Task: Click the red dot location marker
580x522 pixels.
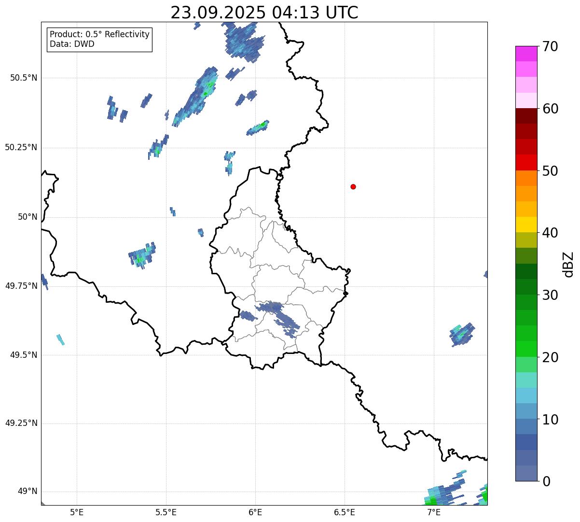Action: tap(353, 186)
